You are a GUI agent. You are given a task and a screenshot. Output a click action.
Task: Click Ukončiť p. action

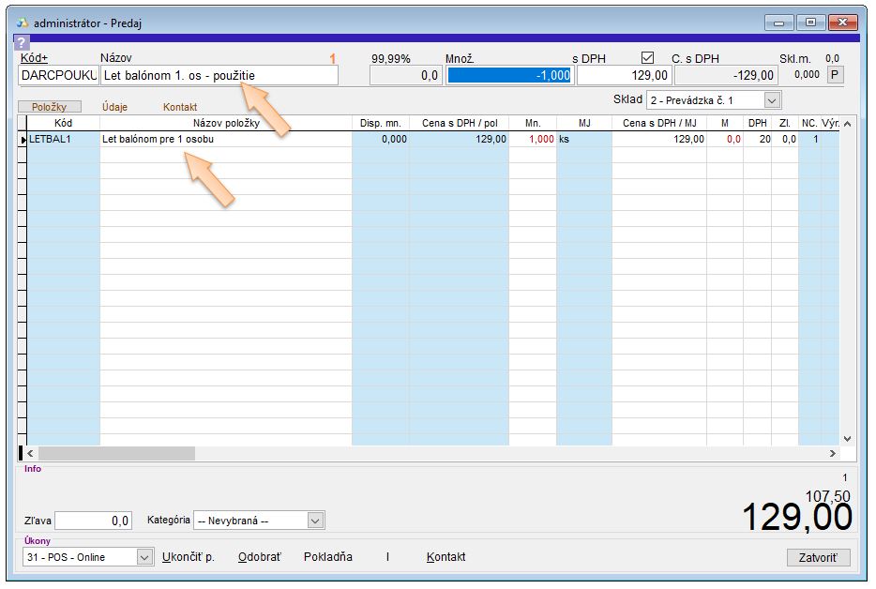pos(189,557)
